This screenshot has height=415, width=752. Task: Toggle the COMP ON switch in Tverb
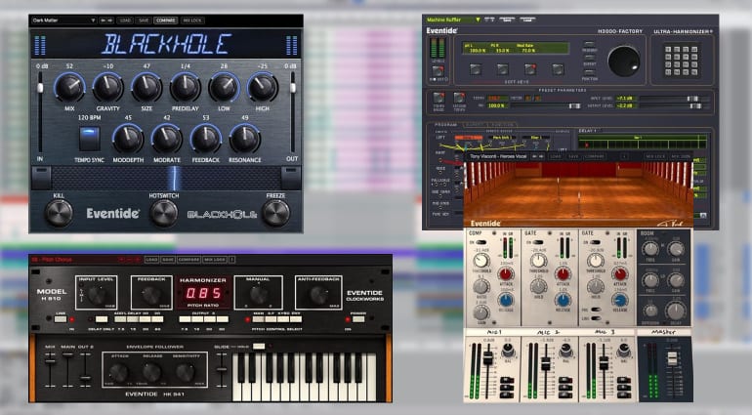pyautogui.click(x=480, y=242)
